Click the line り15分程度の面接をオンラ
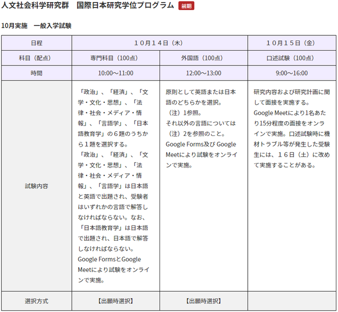Image resolution: width=338 pixels, height=312 pixels. coord(289,123)
